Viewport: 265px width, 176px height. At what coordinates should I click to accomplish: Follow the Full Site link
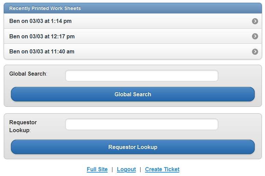(97, 169)
